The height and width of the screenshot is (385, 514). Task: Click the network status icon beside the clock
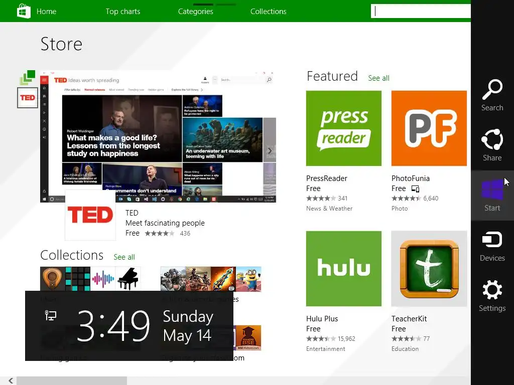51,315
